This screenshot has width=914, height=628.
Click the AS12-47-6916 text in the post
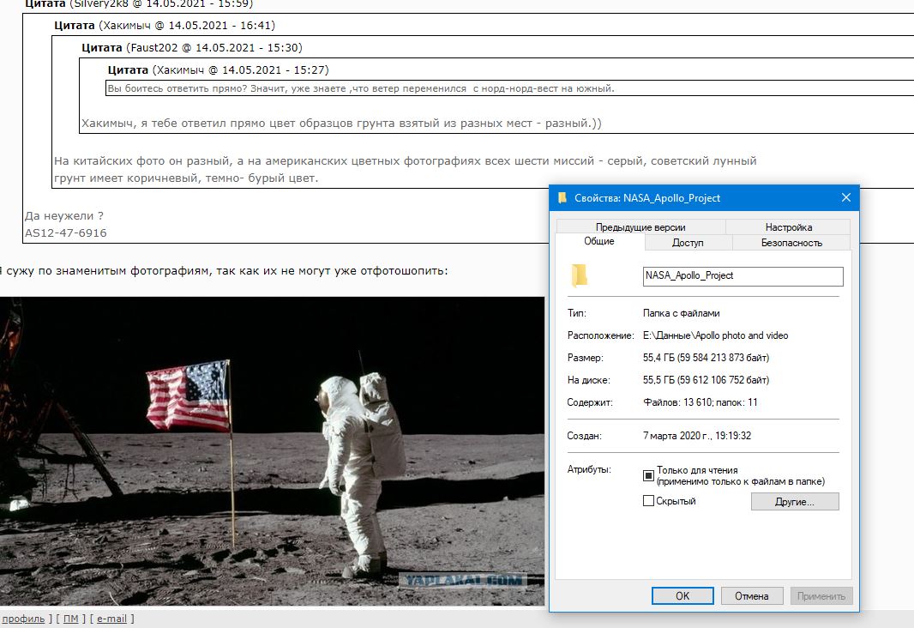pyautogui.click(x=65, y=232)
